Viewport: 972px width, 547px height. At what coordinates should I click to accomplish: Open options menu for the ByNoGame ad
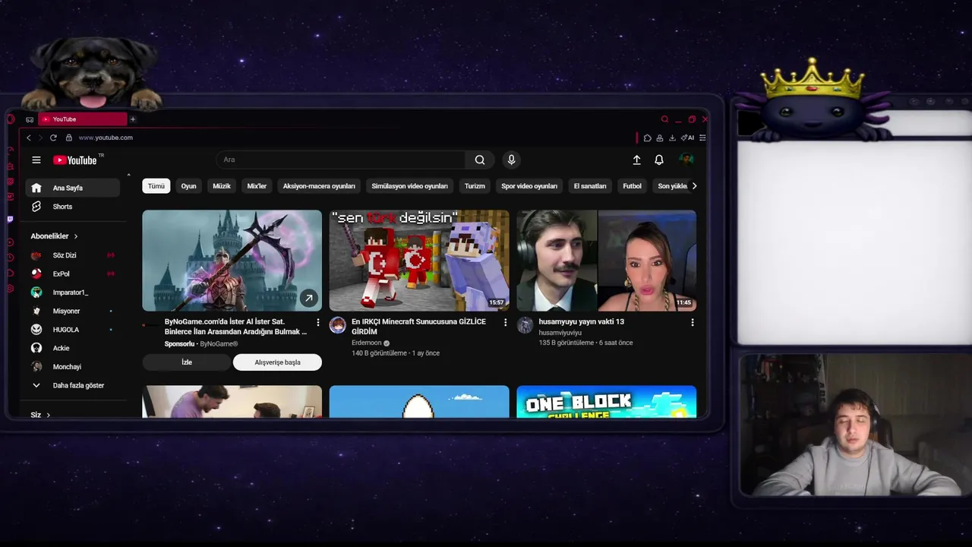click(x=318, y=322)
